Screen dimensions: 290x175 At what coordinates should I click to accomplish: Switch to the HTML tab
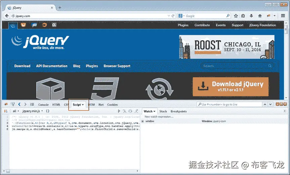pos(56,104)
